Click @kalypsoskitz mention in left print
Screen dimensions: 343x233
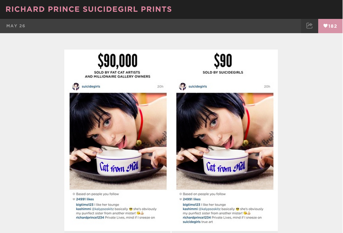(103, 209)
